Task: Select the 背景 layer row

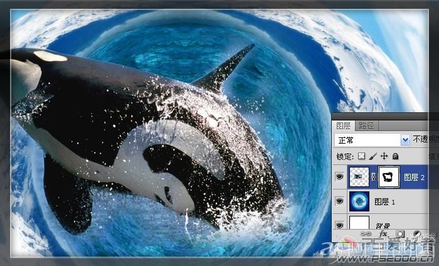Action: [x=380, y=223]
